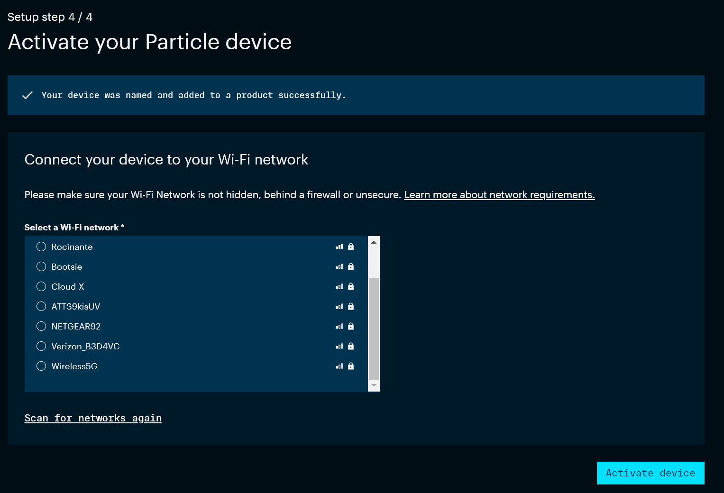Select the Rocinante Wi-Fi radio button
This screenshot has width=724, height=493.
click(41, 246)
